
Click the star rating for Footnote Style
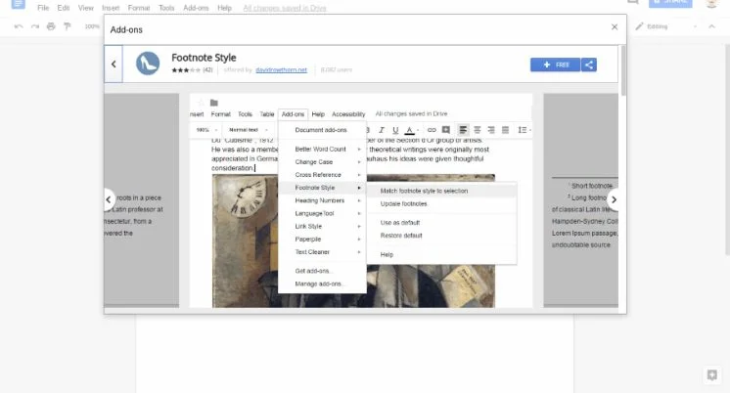coord(186,70)
